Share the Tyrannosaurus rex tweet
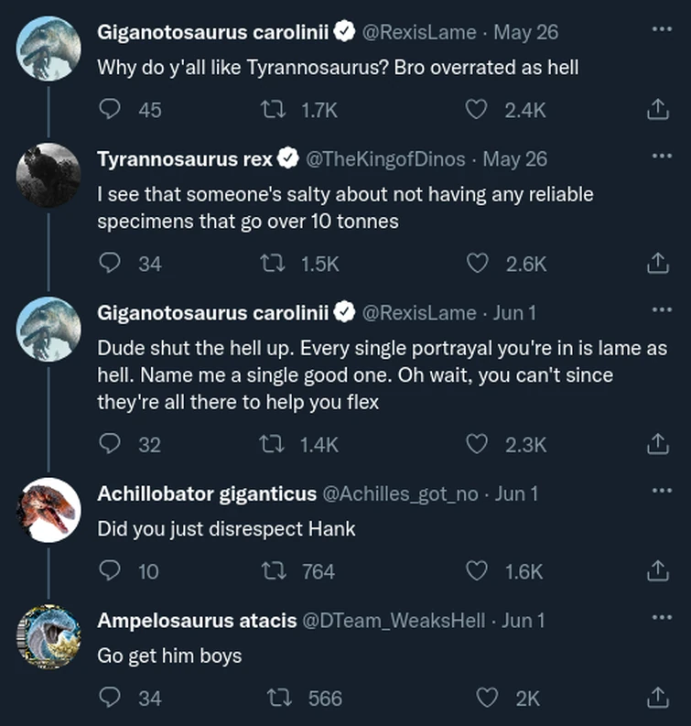Viewport: 691px width, 726px height. (x=655, y=264)
